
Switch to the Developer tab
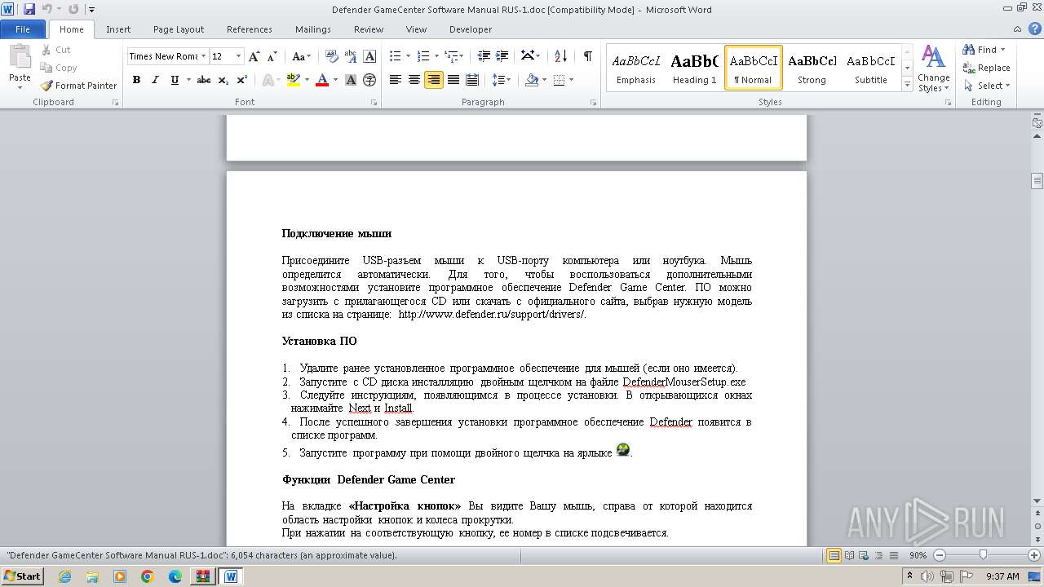[x=471, y=29]
